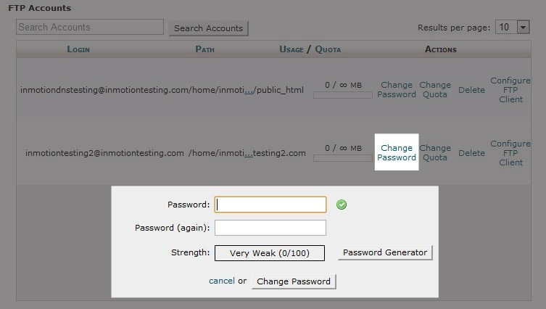546x309 pixels.
Task: Configure FTP Client for inmotiontesting2 account
Action: (x=510, y=153)
